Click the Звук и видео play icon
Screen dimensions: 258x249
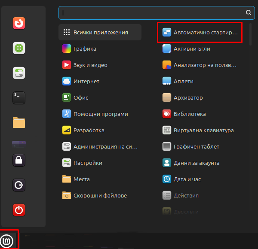click(67, 65)
